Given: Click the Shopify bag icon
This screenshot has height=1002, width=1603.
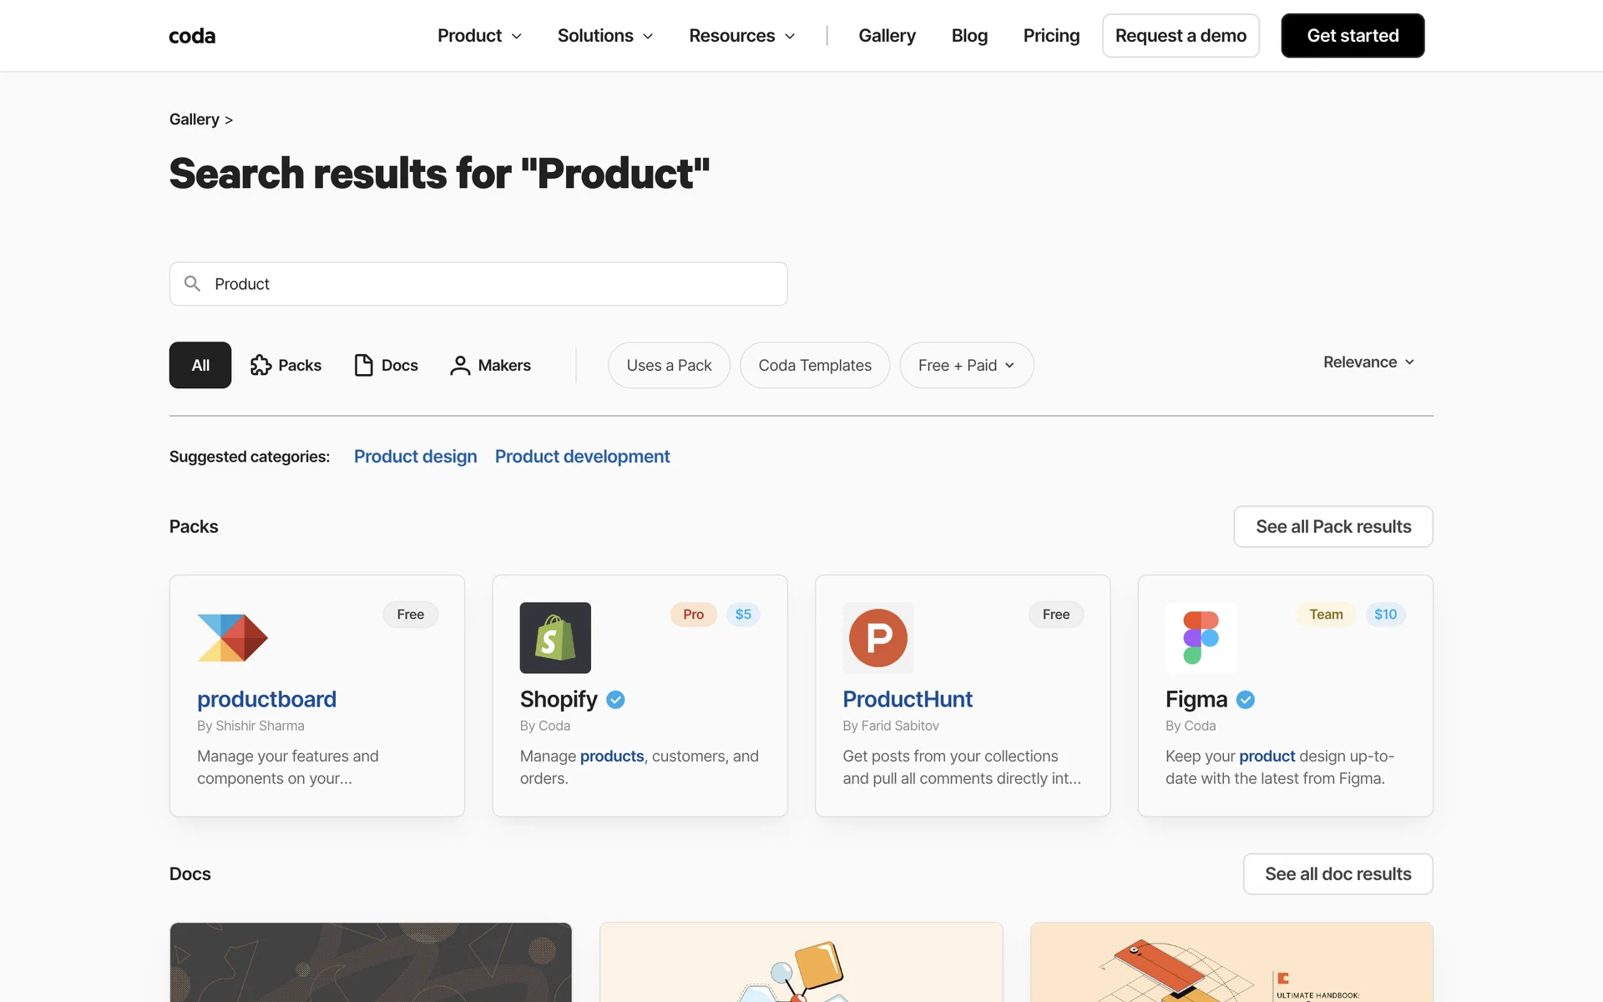Looking at the screenshot, I should (x=555, y=638).
